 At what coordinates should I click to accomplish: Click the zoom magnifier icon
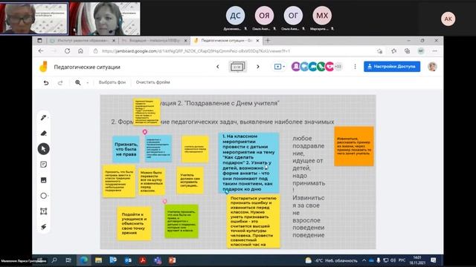pos(78,82)
